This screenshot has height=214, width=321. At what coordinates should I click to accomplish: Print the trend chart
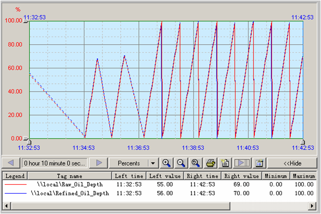click(x=211, y=163)
